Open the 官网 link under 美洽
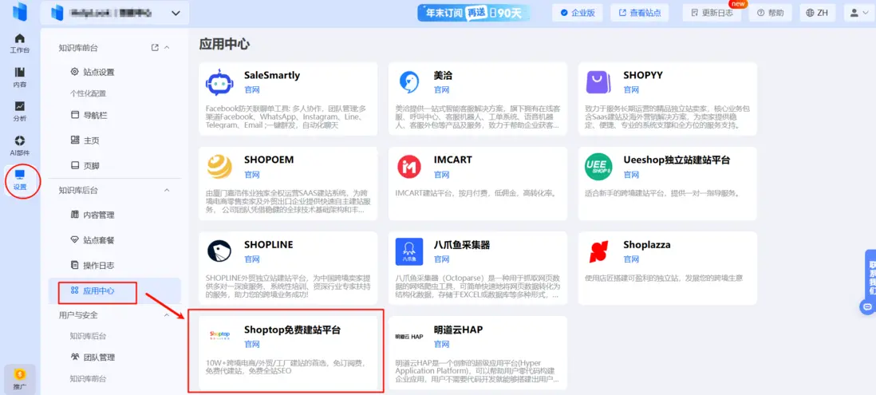This screenshot has height=395, width=876. click(441, 89)
